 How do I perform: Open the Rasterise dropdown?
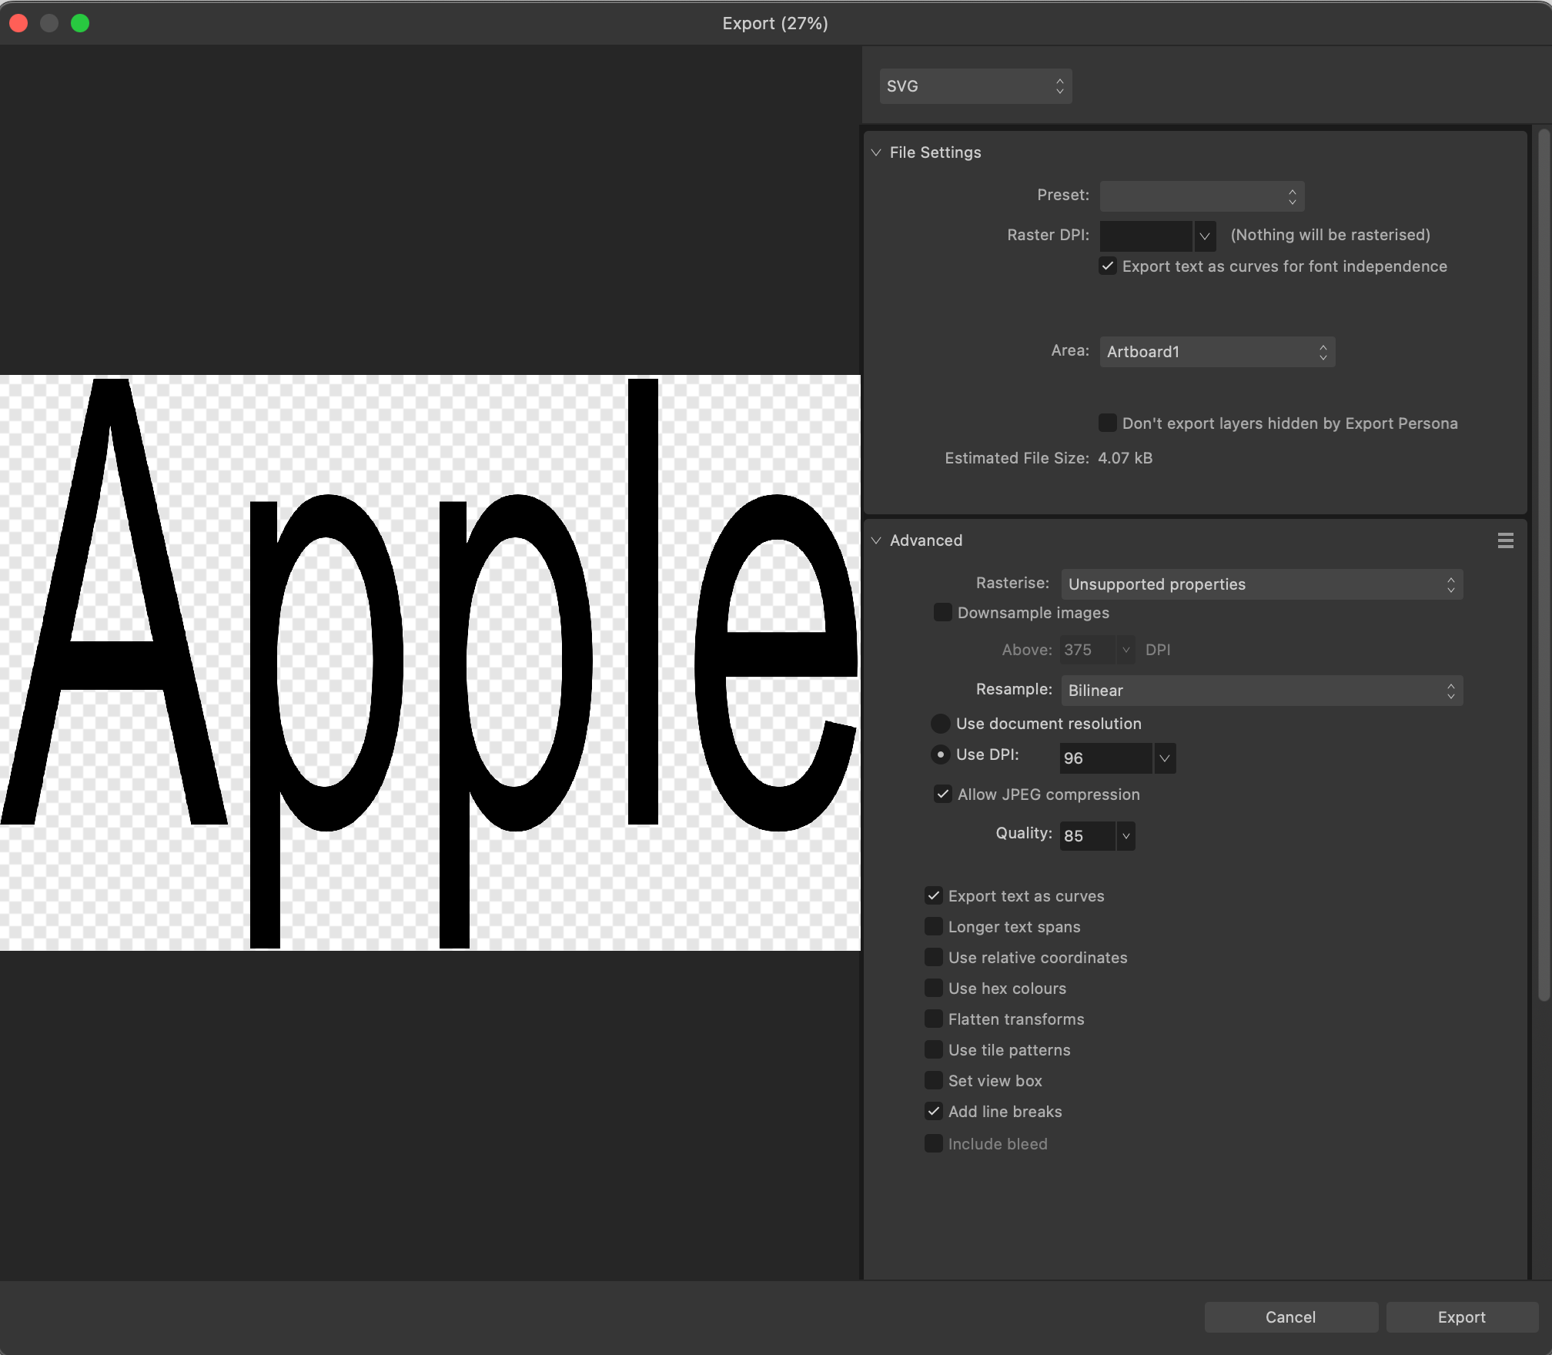[x=1262, y=584]
